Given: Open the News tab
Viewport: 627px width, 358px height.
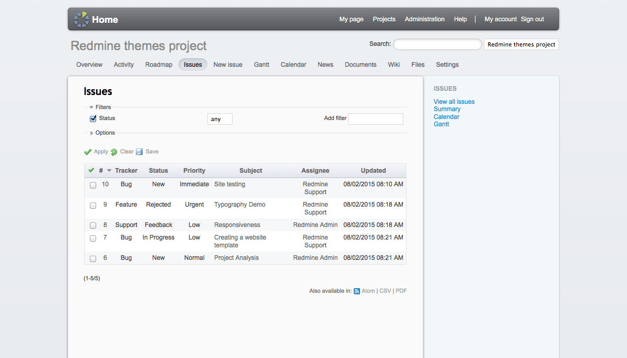Looking at the screenshot, I should [x=326, y=65].
